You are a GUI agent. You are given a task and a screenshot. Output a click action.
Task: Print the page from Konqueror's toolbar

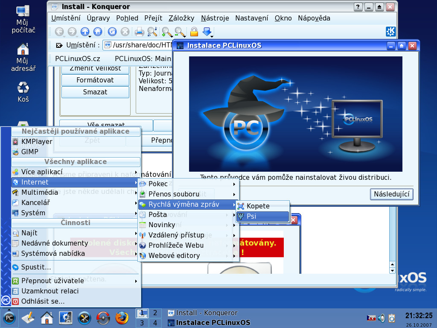tap(140, 32)
